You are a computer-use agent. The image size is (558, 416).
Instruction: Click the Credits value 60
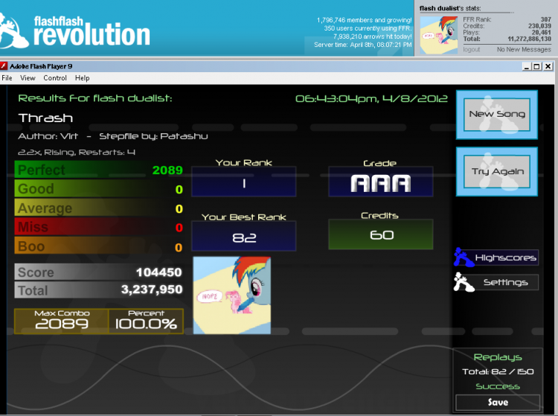coord(382,235)
